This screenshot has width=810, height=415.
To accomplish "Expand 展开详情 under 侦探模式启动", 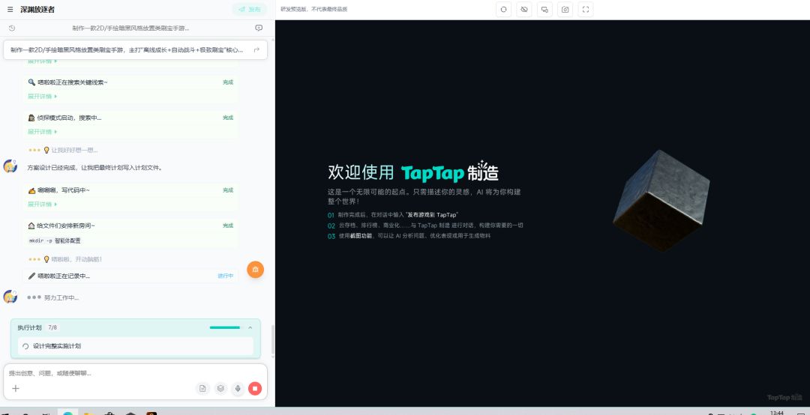I will click(42, 132).
